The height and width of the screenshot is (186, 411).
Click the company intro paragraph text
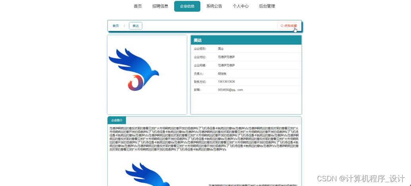pos(204,139)
